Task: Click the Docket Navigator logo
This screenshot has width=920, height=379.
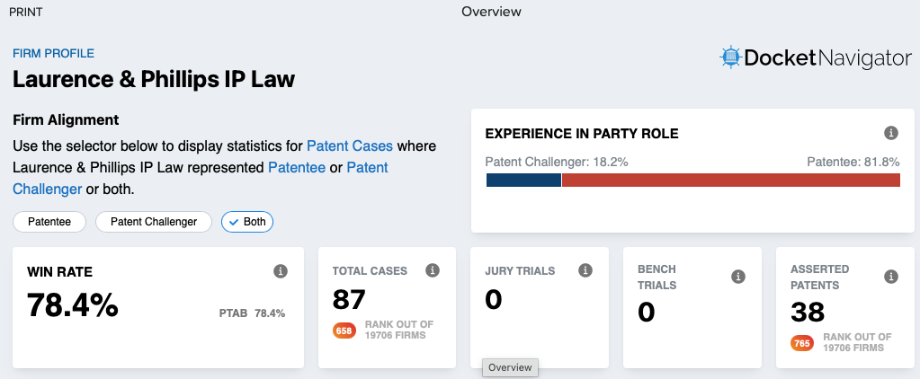Action: point(816,58)
